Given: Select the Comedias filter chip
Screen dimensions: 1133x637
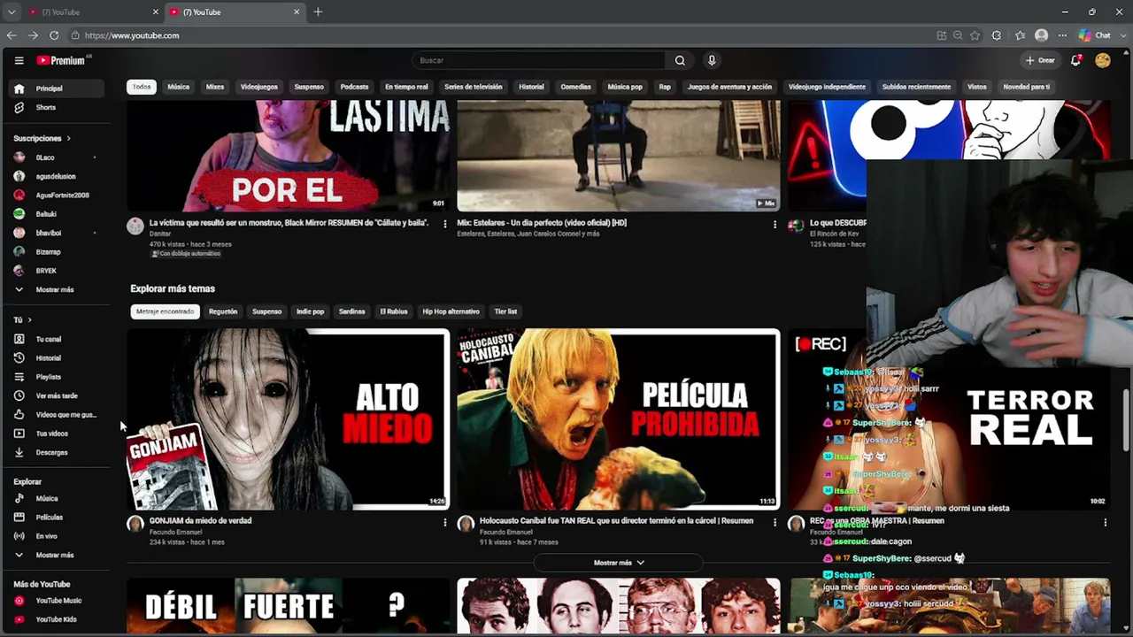Looking at the screenshot, I should click(x=575, y=87).
